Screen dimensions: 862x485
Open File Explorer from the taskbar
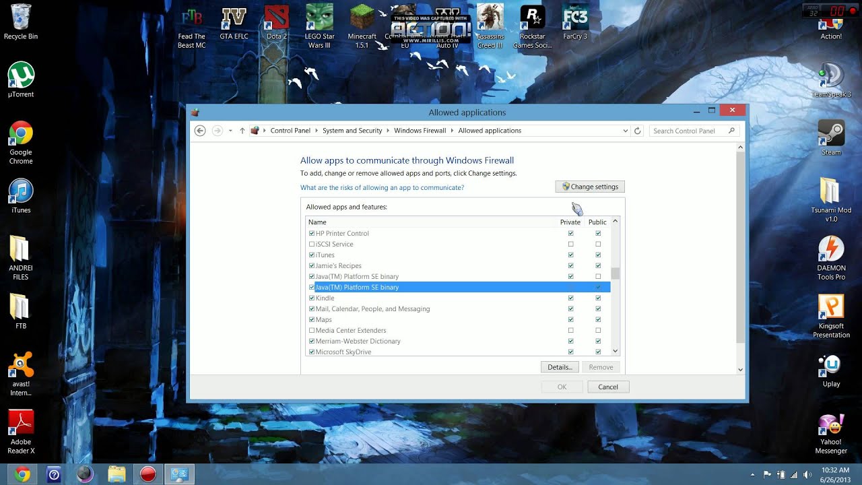(x=117, y=474)
